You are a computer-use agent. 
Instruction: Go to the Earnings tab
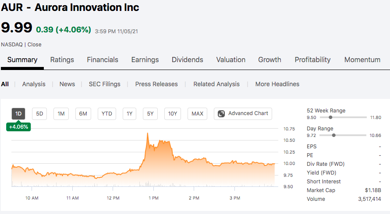coord(145,60)
